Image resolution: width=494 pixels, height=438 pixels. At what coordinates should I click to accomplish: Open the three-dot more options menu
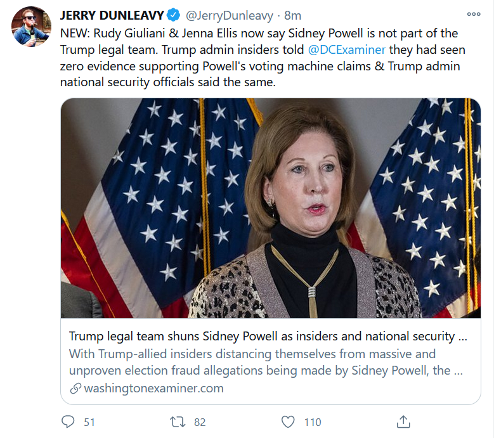[x=473, y=14]
